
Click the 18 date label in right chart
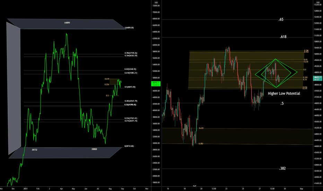tap(185, 189)
